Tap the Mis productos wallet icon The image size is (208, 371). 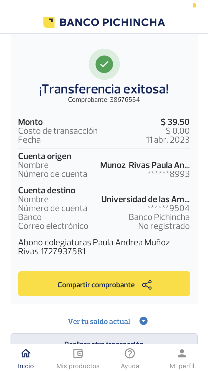(x=78, y=353)
